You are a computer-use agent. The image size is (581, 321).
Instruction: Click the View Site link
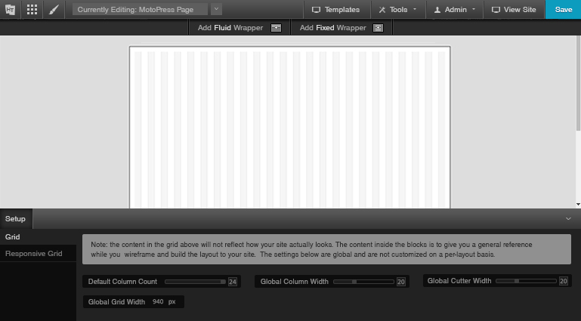515,10
